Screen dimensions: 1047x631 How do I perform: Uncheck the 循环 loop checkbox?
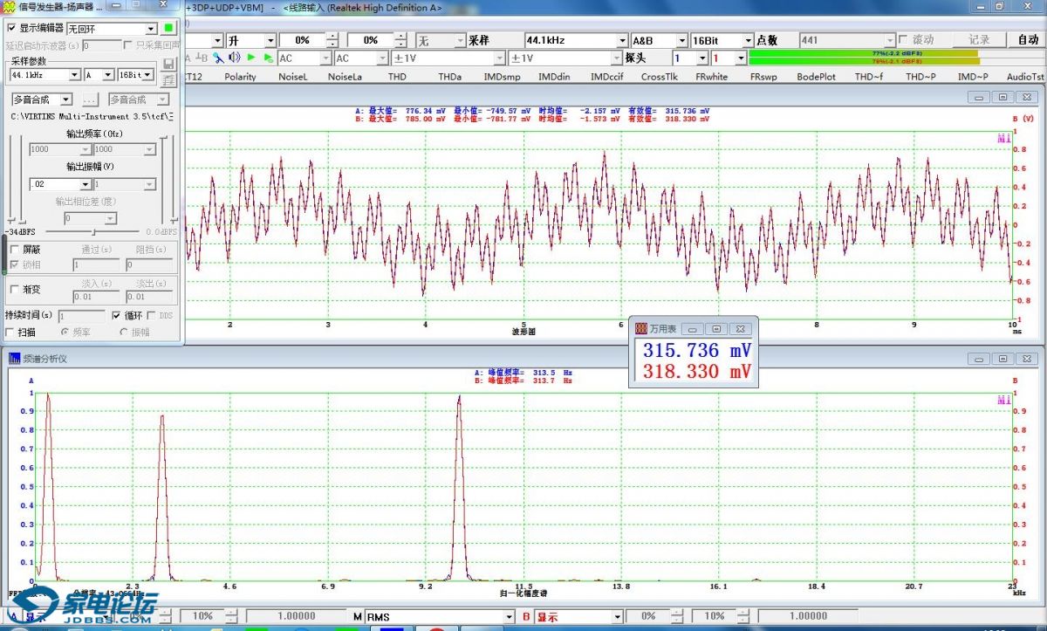click(x=117, y=315)
